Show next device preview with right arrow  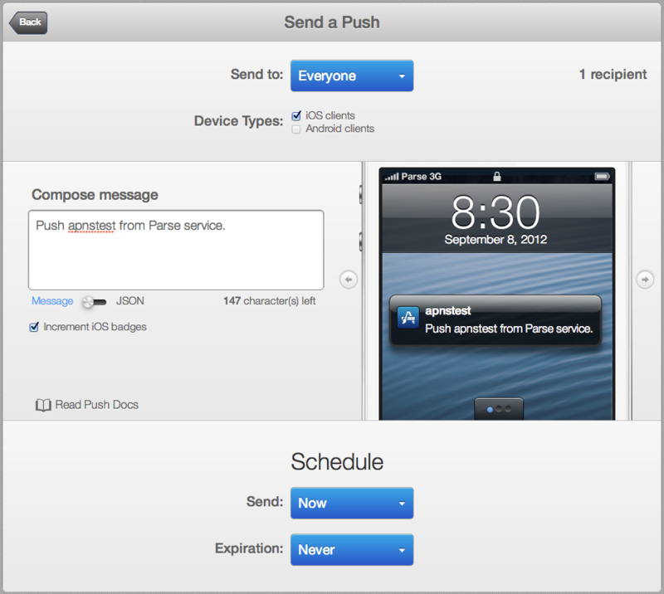coord(645,280)
